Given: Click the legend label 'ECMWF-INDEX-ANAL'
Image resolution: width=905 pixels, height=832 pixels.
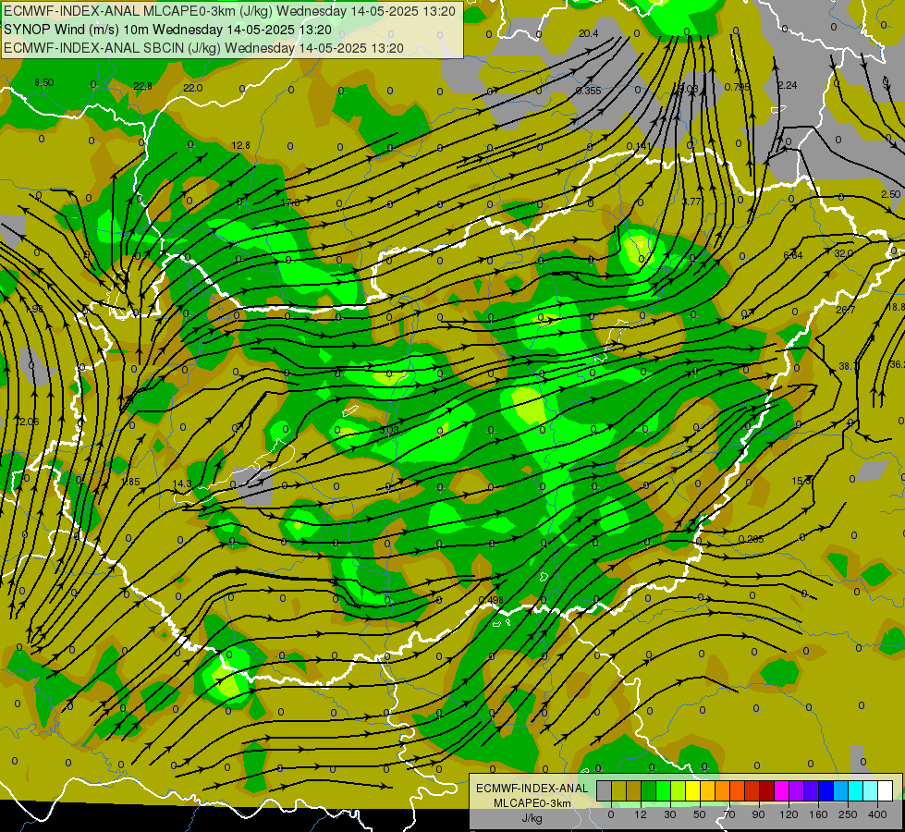Looking at the screenshot, I should click(532, 789).
